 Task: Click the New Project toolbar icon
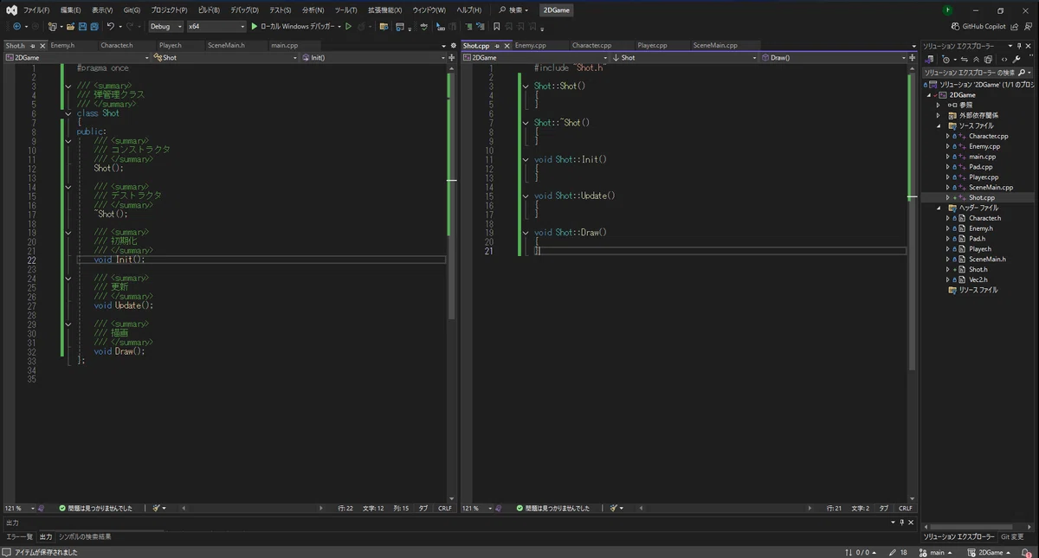[52, 27]
